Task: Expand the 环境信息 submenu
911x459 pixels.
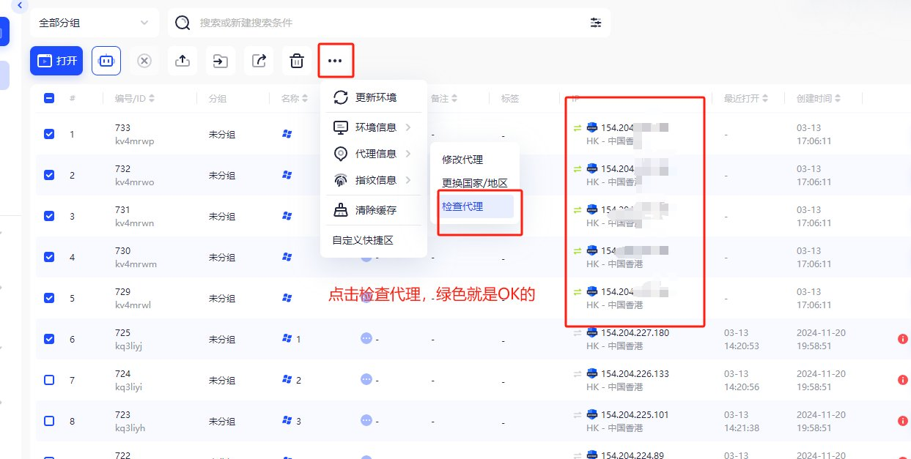Action: [373, 127]
